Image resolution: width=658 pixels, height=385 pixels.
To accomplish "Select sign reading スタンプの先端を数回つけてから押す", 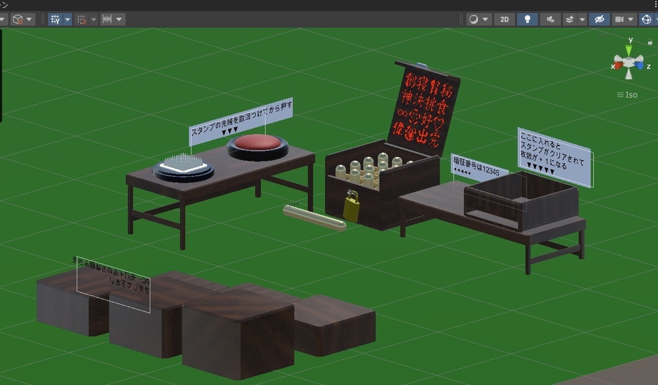I will pos(241,121).
